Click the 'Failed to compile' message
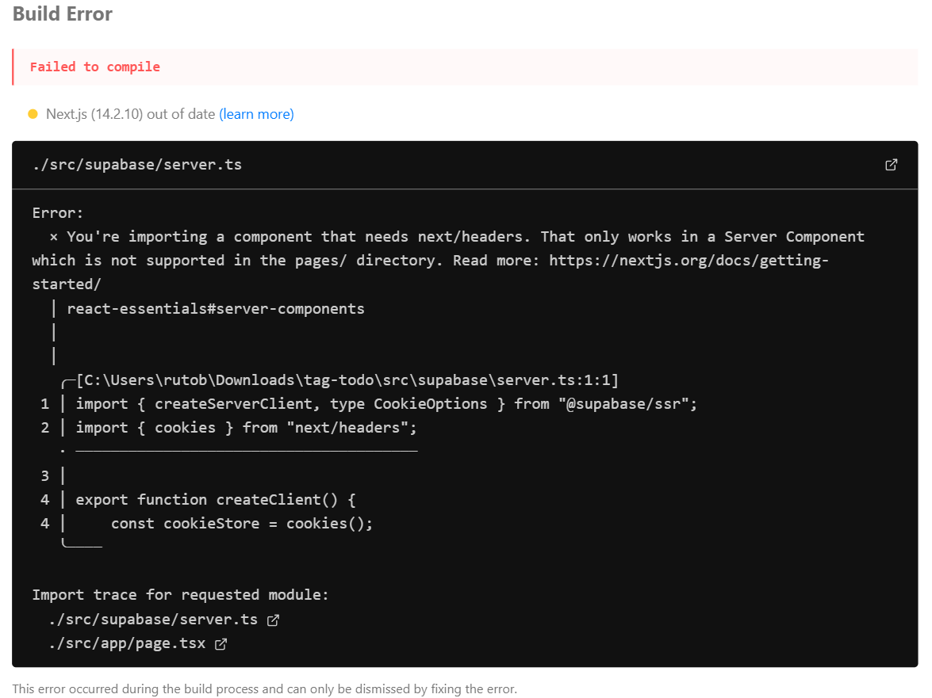The width and height of the screenshot is (932, 698). tap(95, 67)
